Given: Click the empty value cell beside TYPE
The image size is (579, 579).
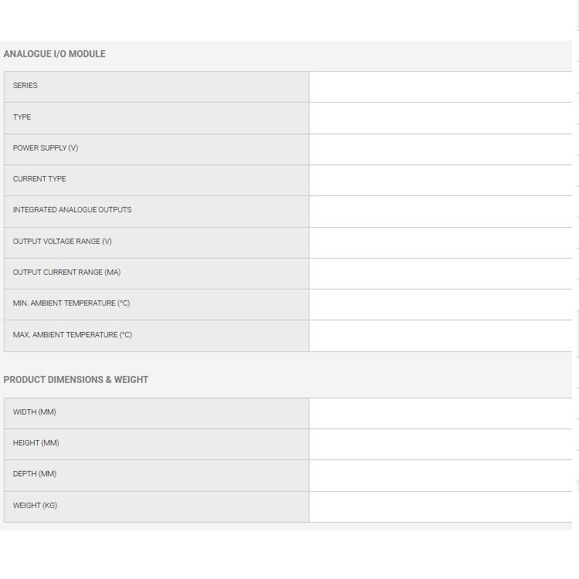Looking at the screenshot, I should tap(441, 118).
